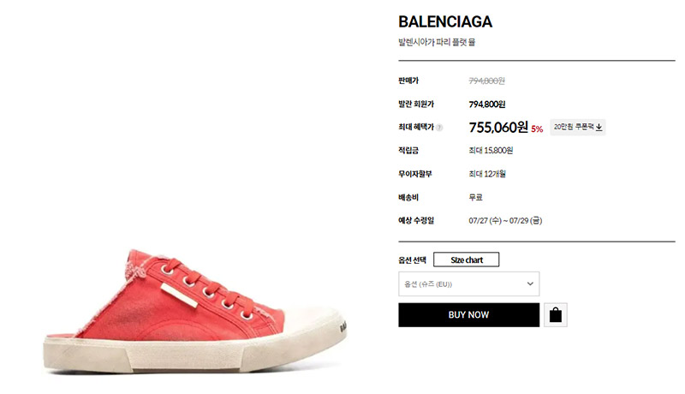View the red sneaker mule product image
Screen dimensions: 685x394
click(x=195, y=311)
